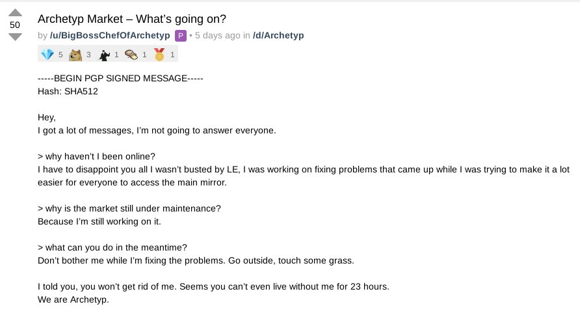Screen dimensions: 580x313
Task: Open the /u/BigBossChefOfArchetyp user profile
Action: [110, 36]
